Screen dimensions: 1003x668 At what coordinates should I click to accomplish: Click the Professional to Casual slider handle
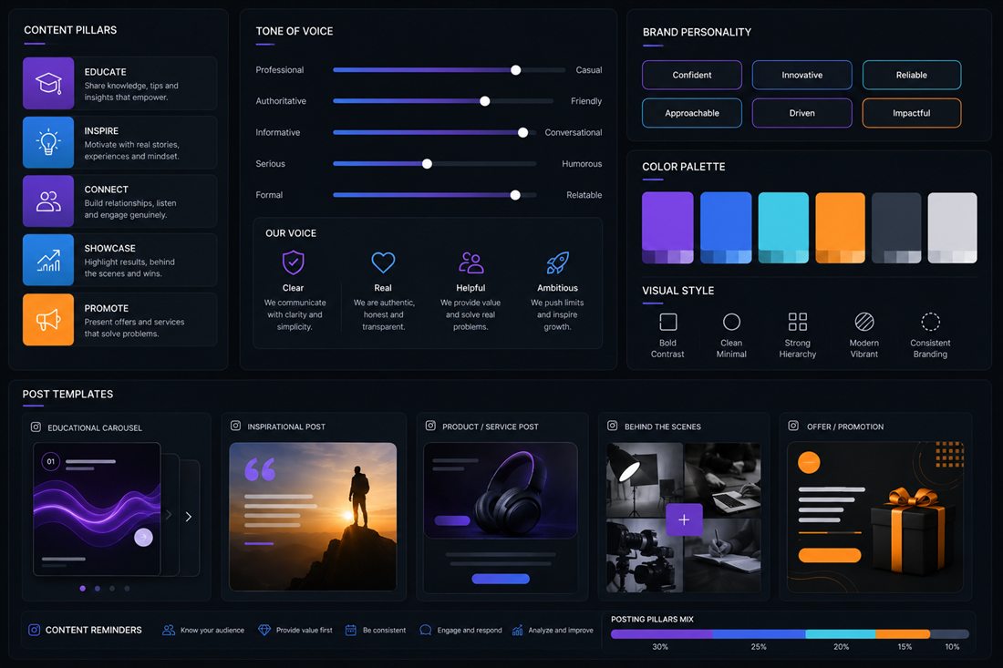pyautogui.click(x=515, y=70)
